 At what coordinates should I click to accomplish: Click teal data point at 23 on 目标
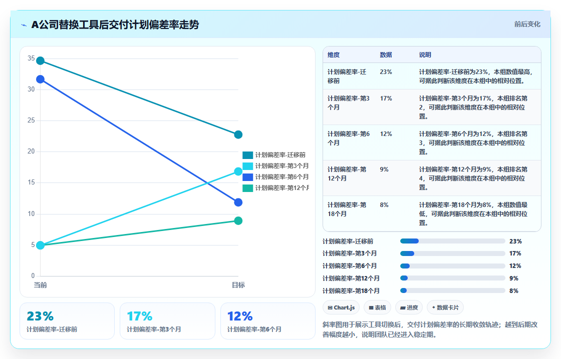pos(238,134)
